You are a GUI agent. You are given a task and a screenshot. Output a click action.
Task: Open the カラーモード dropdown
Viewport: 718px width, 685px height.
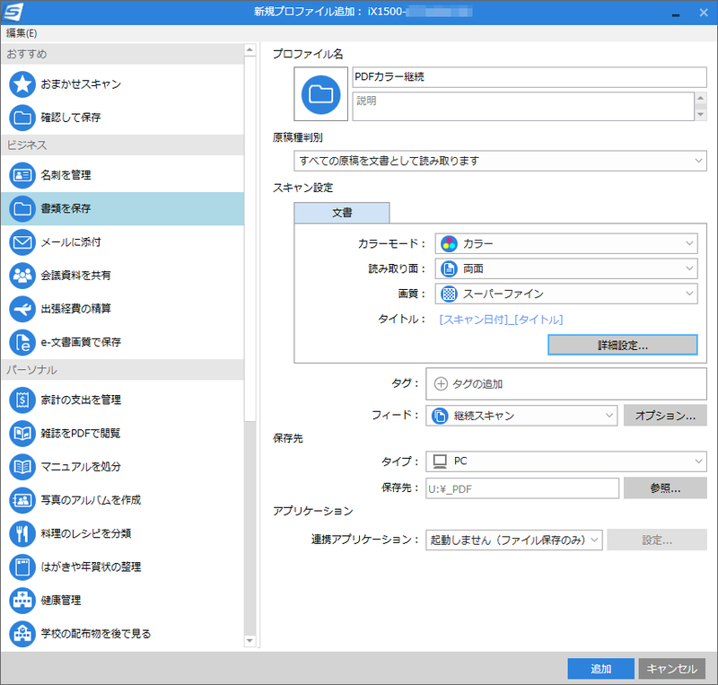click(566, 243)
